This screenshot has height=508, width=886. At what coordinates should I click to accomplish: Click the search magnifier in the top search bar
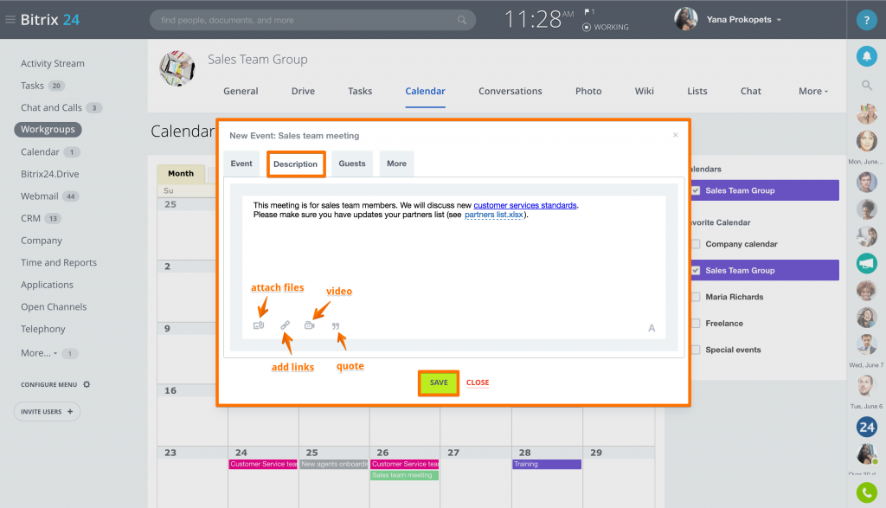coord(462,20)
